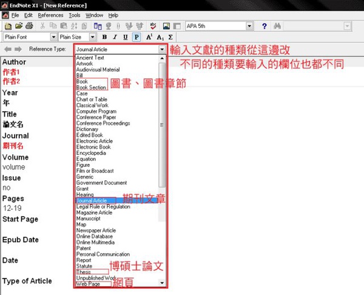Toggle Superscript formatting button
The image size is (364, 295).
149,37
